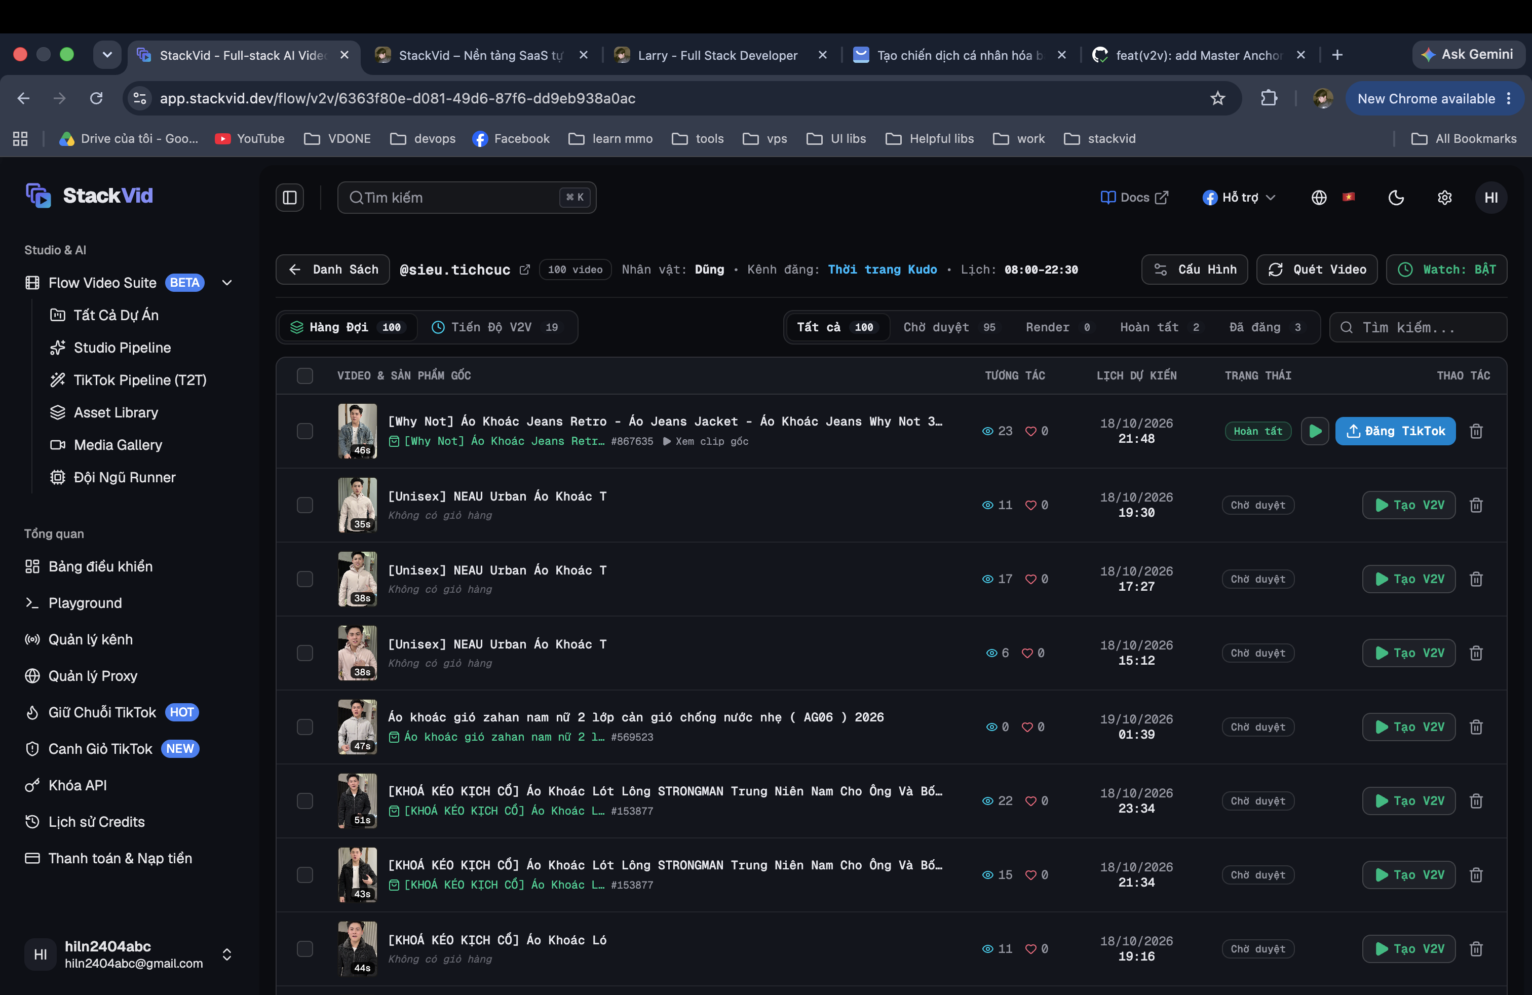Select checkbox for the 21:34 STRONGMAN row
Image resolution: width=1532 pixels, height=995 pixels.
305,875
